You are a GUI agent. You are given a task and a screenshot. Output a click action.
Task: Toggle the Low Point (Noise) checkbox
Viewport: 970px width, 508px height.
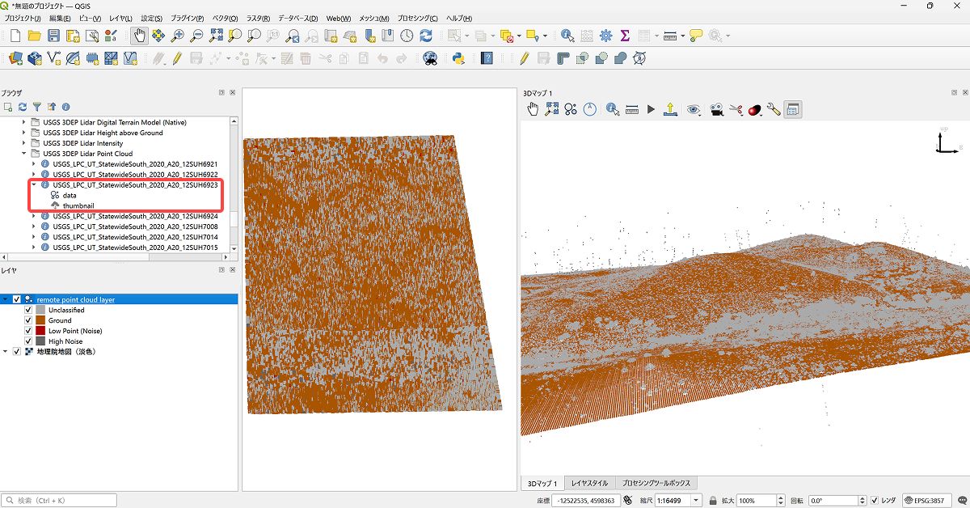pyautogui.click(x=28, y=331)
